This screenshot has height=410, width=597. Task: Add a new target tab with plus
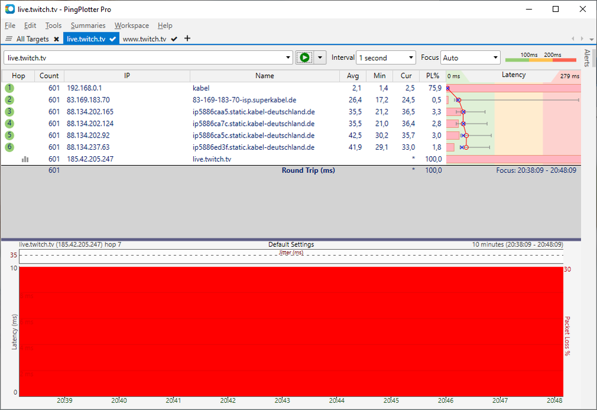187,38
